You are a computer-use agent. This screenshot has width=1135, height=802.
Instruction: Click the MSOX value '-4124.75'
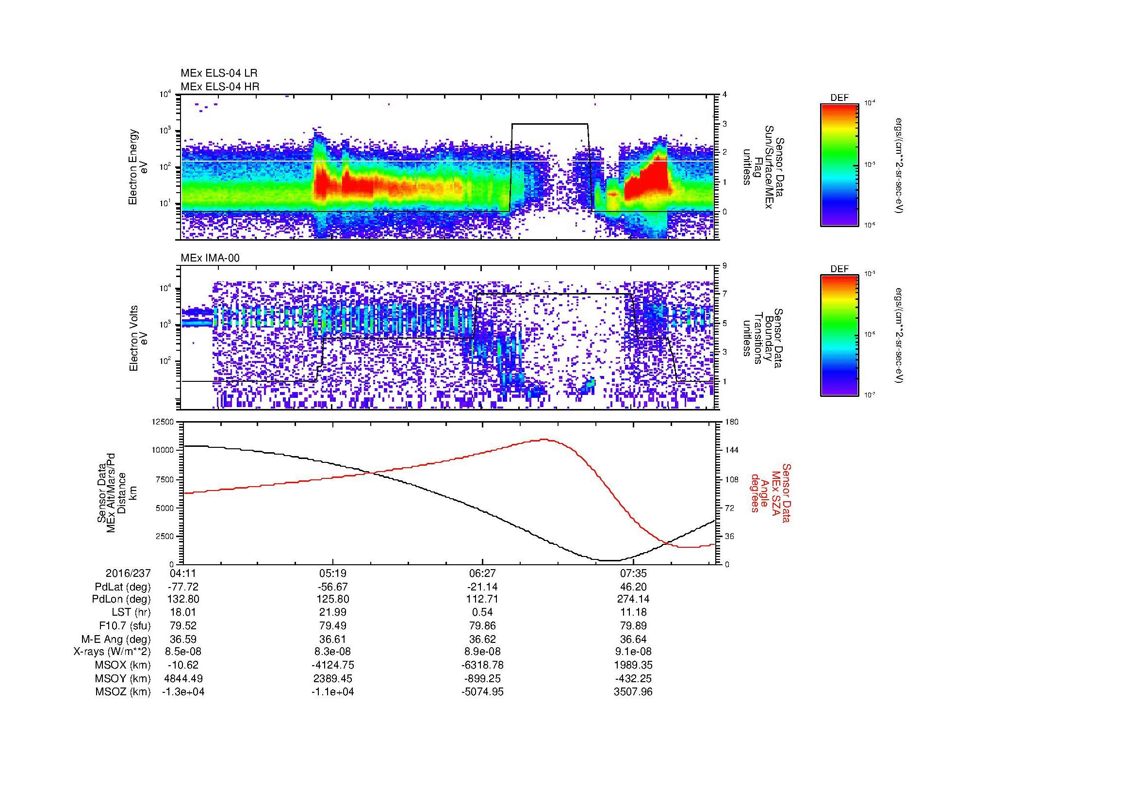click(332, 665)
